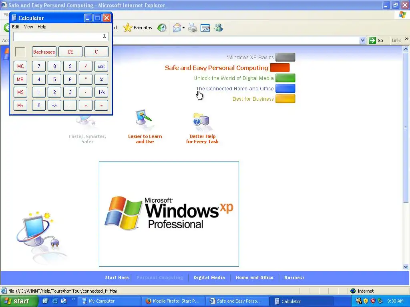Click the Mail envelope icon in IE toolbar
Image resolution: width=410 pixels, height=307 pixels.
click(x=177, y=28)
